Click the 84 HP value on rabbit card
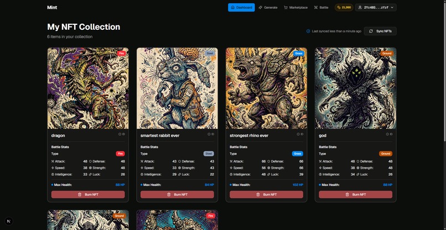Image resolution: width=446 pixels, height=230 pixels. pos(209,185)
